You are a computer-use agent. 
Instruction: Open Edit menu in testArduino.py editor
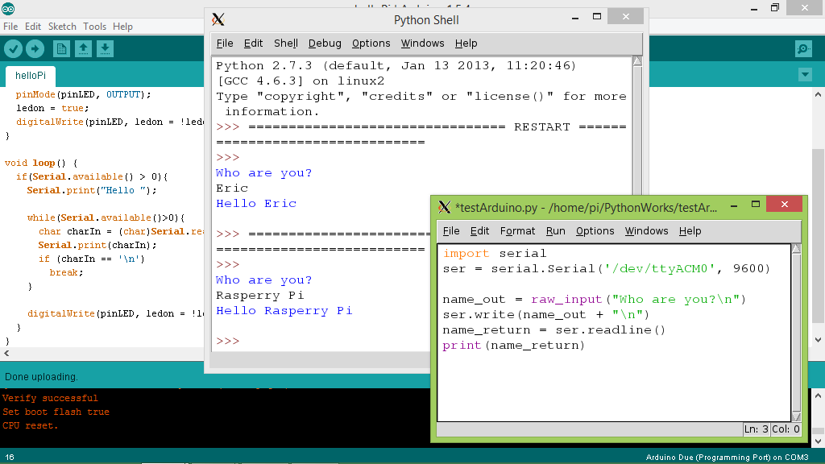point(479,231)
